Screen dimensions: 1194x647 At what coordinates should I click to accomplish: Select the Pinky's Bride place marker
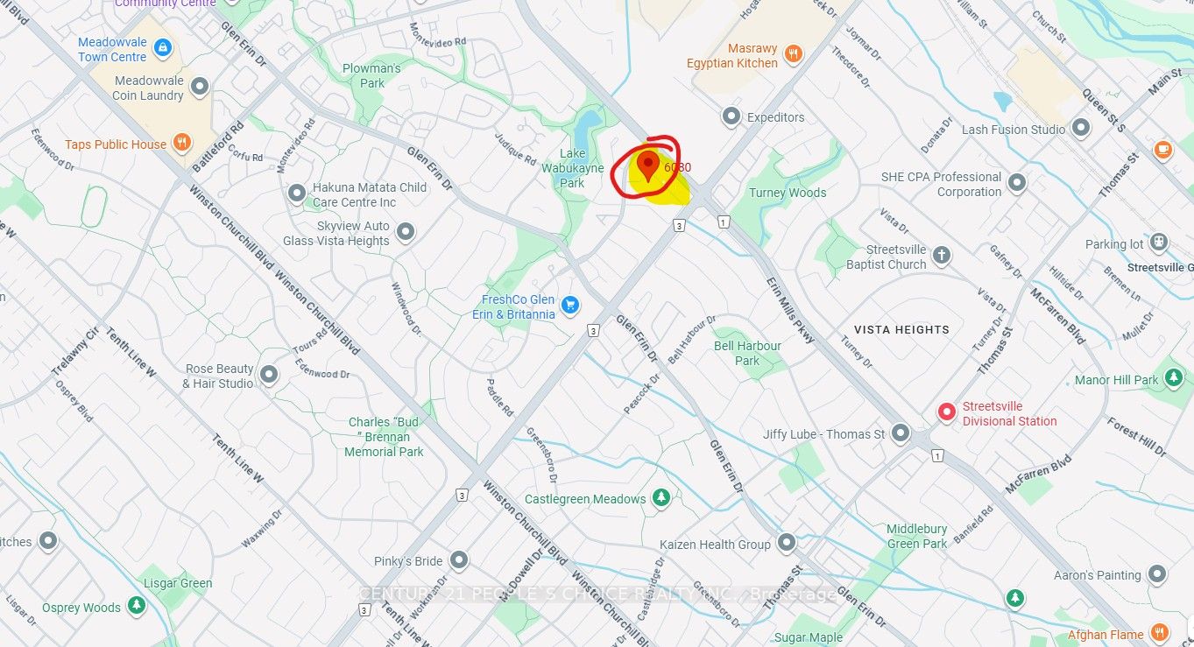pos(459,559)
